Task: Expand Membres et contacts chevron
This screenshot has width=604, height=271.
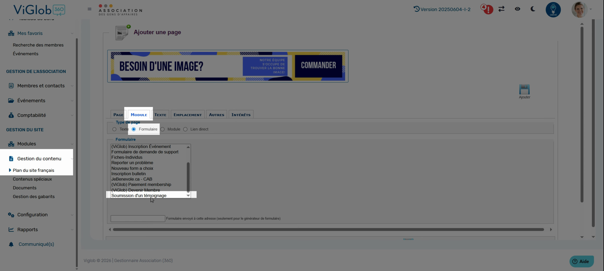Action: [72, 86]
